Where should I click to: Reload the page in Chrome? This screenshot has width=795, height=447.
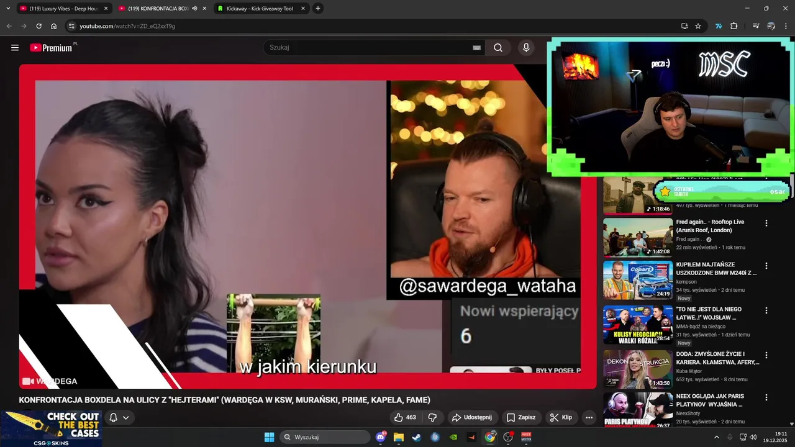[39, 26]
